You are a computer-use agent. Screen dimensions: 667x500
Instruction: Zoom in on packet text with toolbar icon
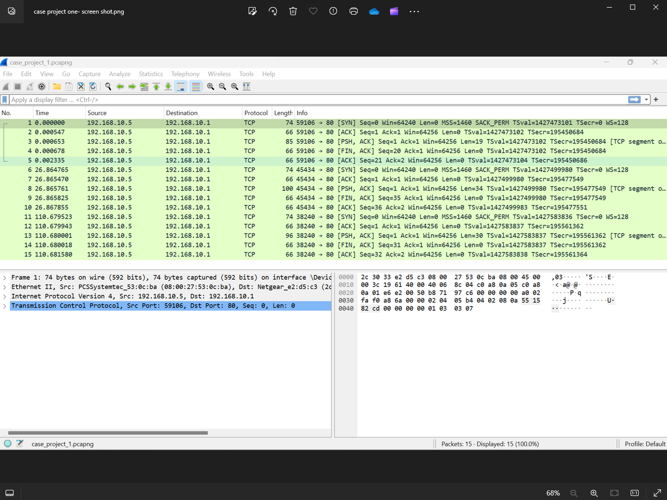click(210, 86)
